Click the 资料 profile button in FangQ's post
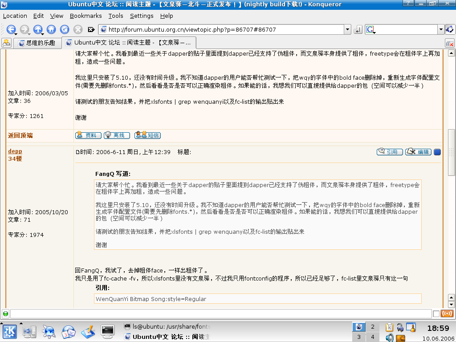 point(88,135)
